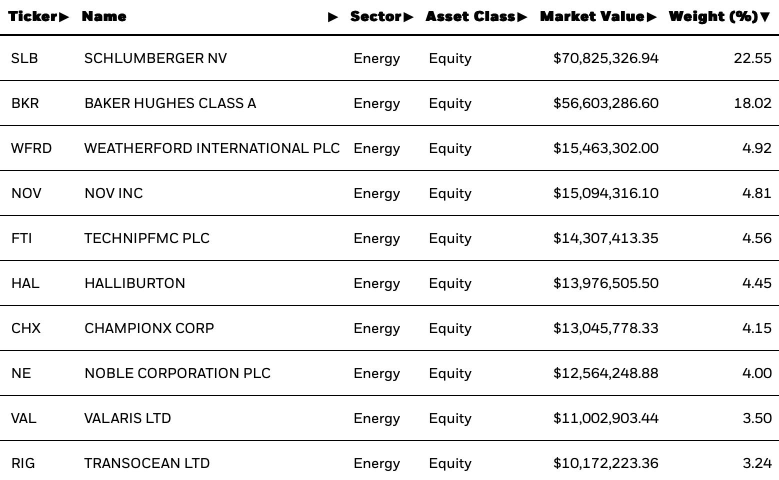Select WEATHERFORD INTERNATIONAL PLC name

(212, 148)
